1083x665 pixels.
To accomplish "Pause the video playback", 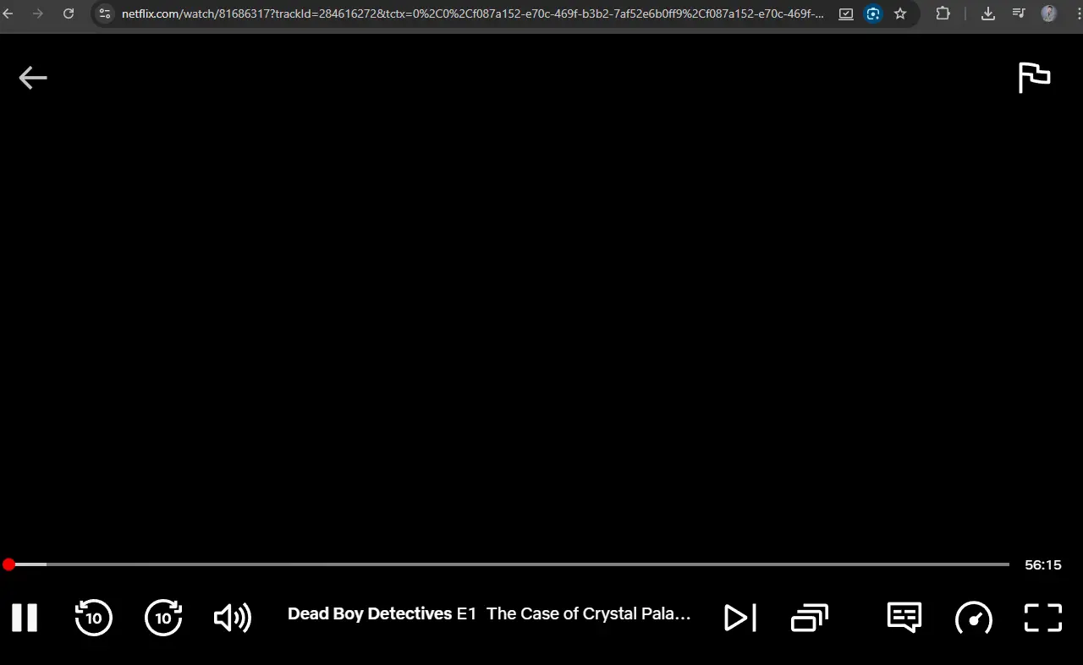I will tap(25, 618).
